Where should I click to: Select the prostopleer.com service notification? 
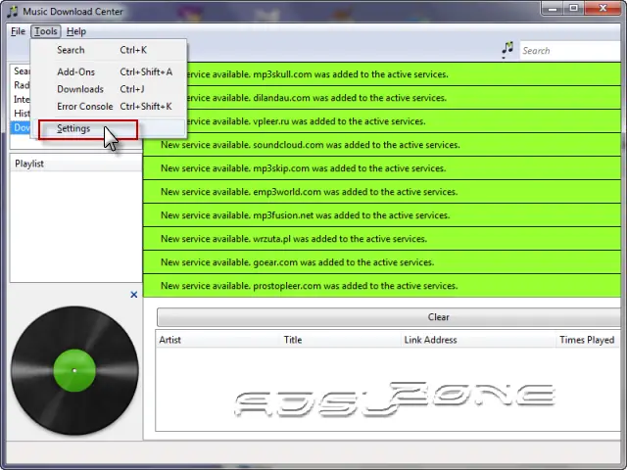pyautogui.click(x=382, y=286)
